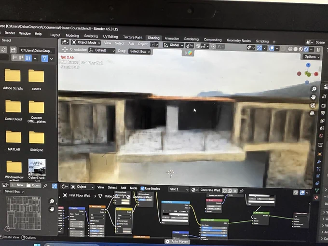Switch perspective/orthographic grid icon in viewport
The image size is (328, 246).
(312, 113)
